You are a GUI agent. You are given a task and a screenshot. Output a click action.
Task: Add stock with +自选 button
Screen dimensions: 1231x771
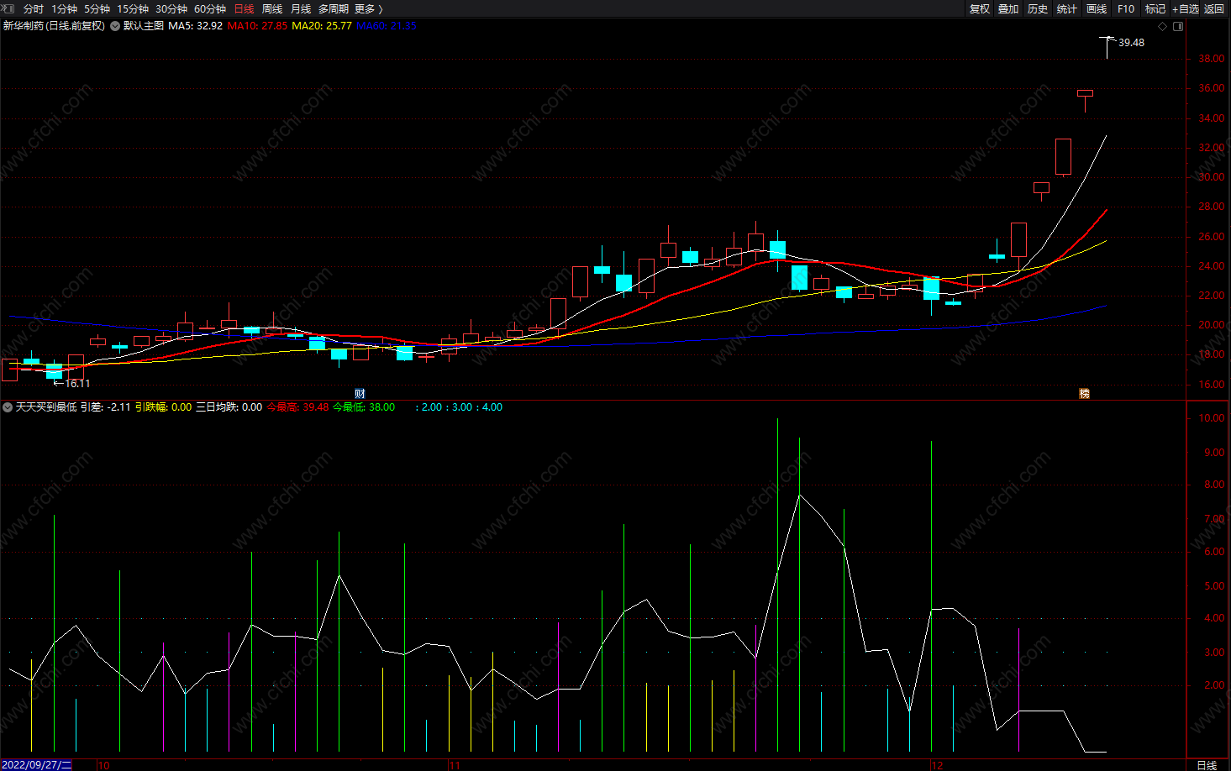[1186, 8]
